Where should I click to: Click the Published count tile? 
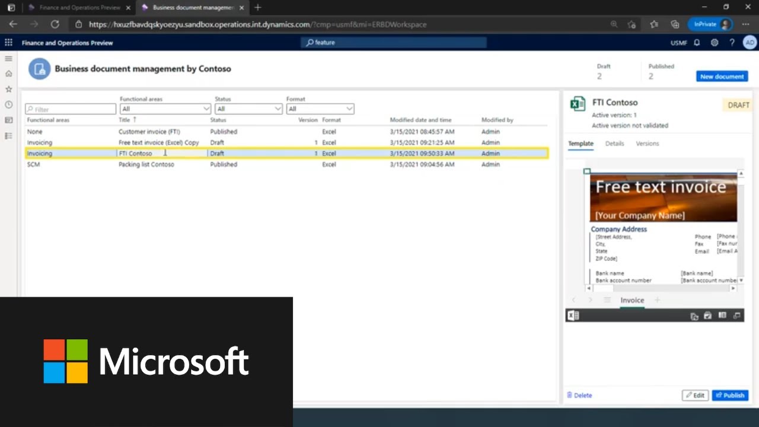click(661, 72)
